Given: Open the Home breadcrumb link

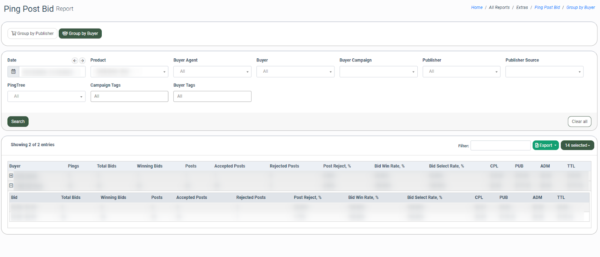Looking at the screenshot, I should pos(477,7).
